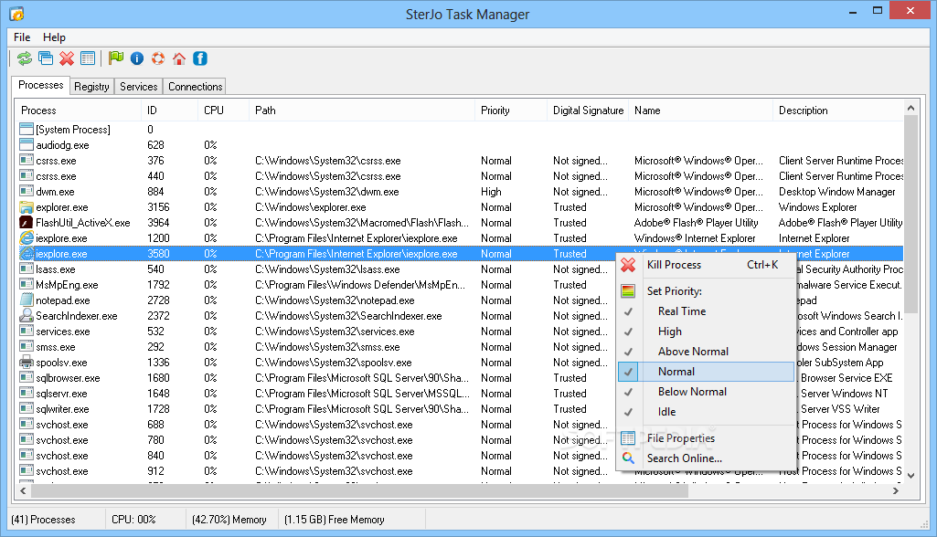Click the blue windows toolbar icon
This screenshot has height=537, width=937.
[46, 58]
